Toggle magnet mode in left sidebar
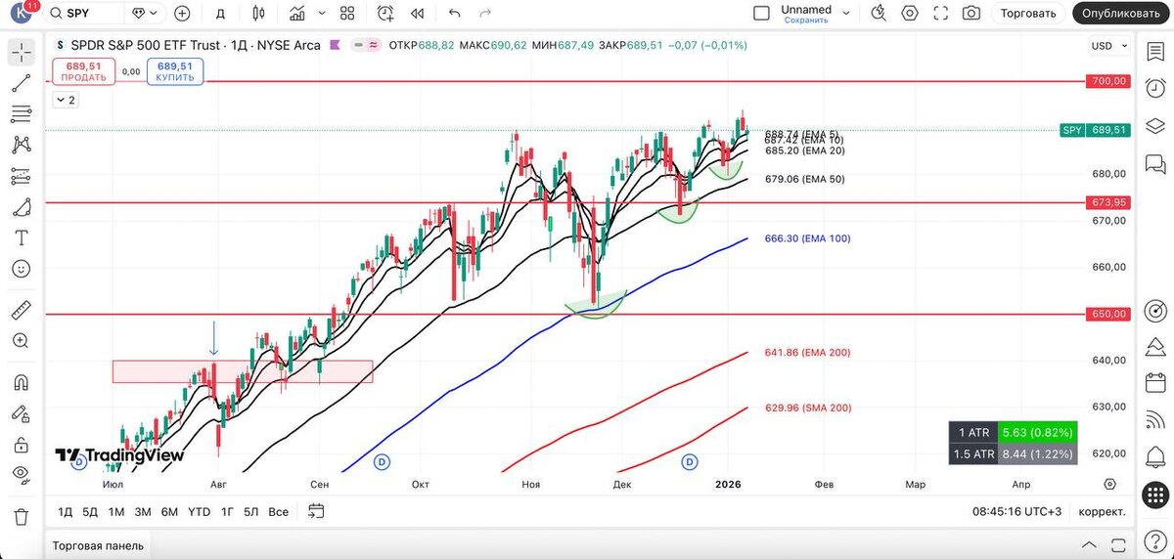Image resolution: width=1174 pixels, height=559 pixels. 21,382
